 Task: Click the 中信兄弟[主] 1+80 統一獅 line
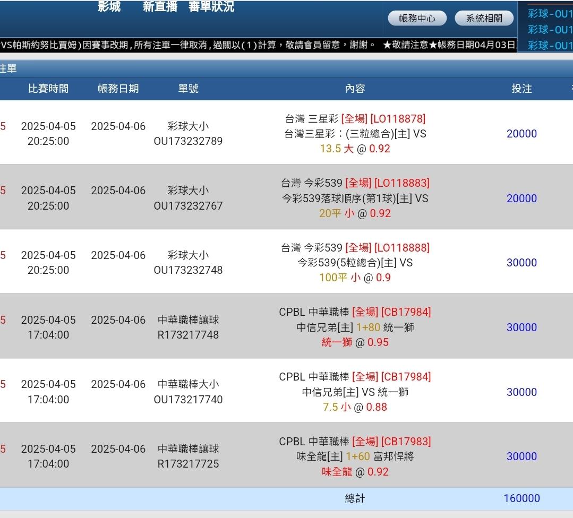[355, 327]
